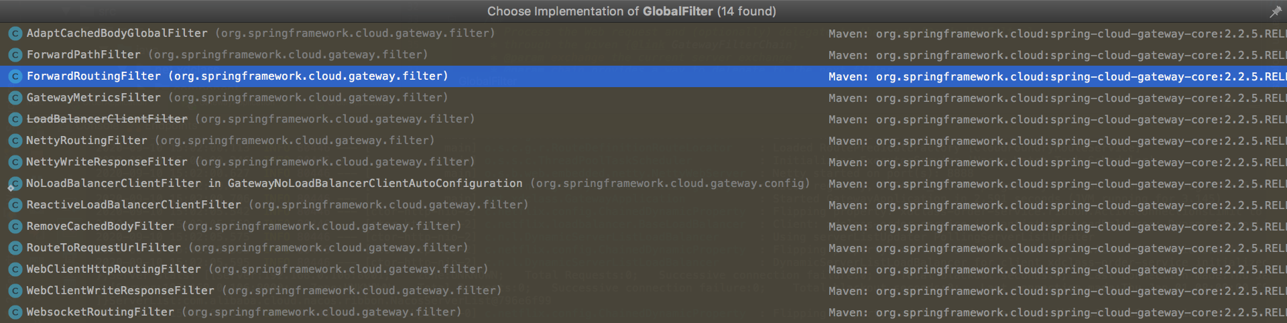
Task: Click the Choose Implementation of GlobalFilter title
Action: [631, 11]
